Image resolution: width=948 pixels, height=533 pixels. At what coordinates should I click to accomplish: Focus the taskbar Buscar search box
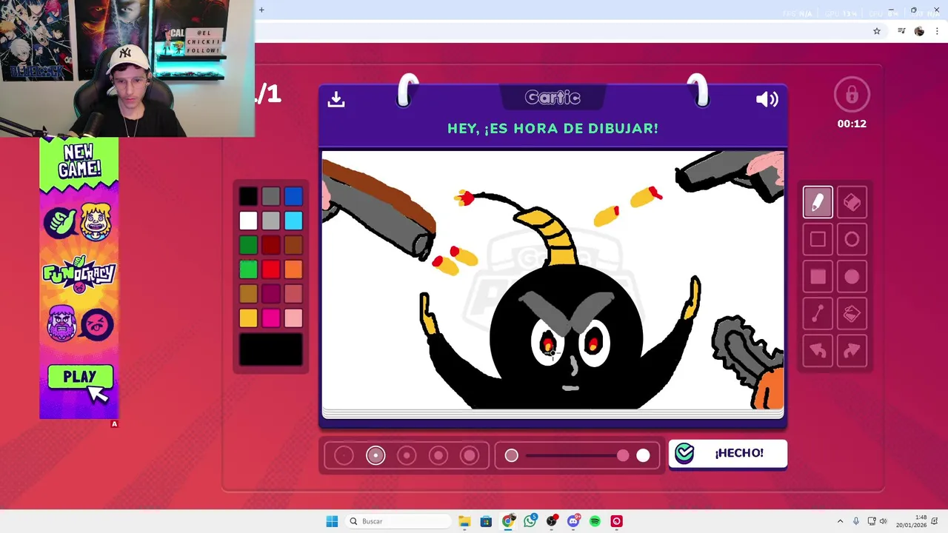398,521
